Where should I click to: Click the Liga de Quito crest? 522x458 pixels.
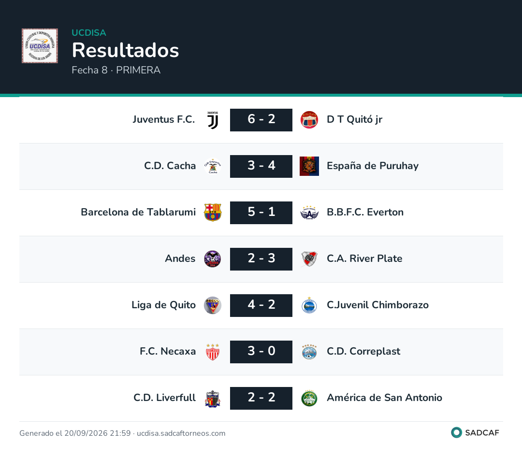click(x=213, y=305)
